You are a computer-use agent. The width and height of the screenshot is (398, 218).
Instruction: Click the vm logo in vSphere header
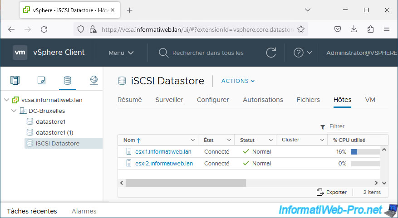(x=20, y=53)
